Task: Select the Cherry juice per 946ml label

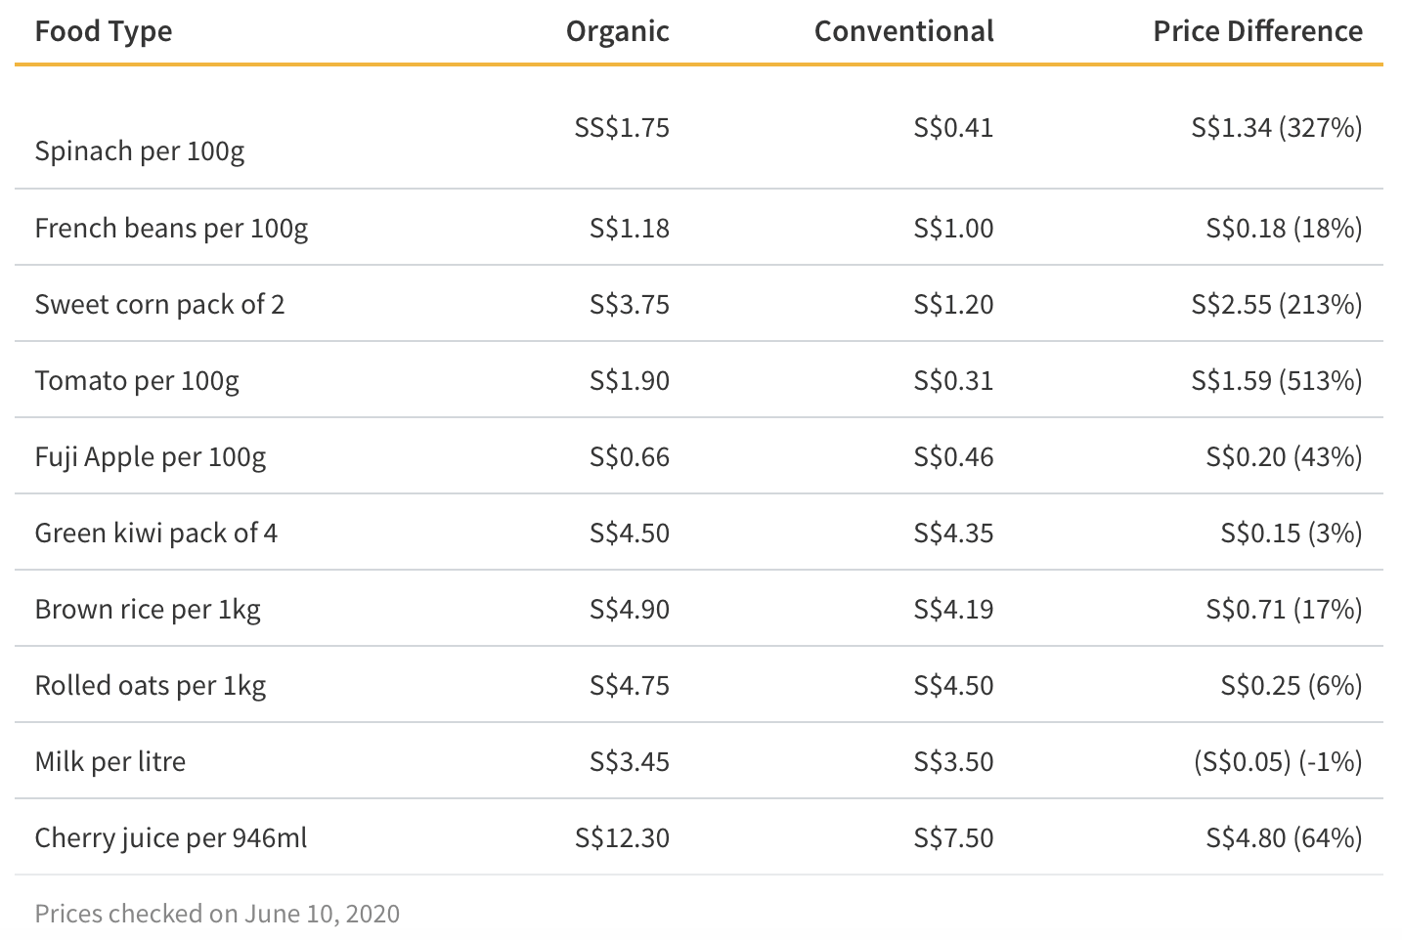Action: (171, 837)
